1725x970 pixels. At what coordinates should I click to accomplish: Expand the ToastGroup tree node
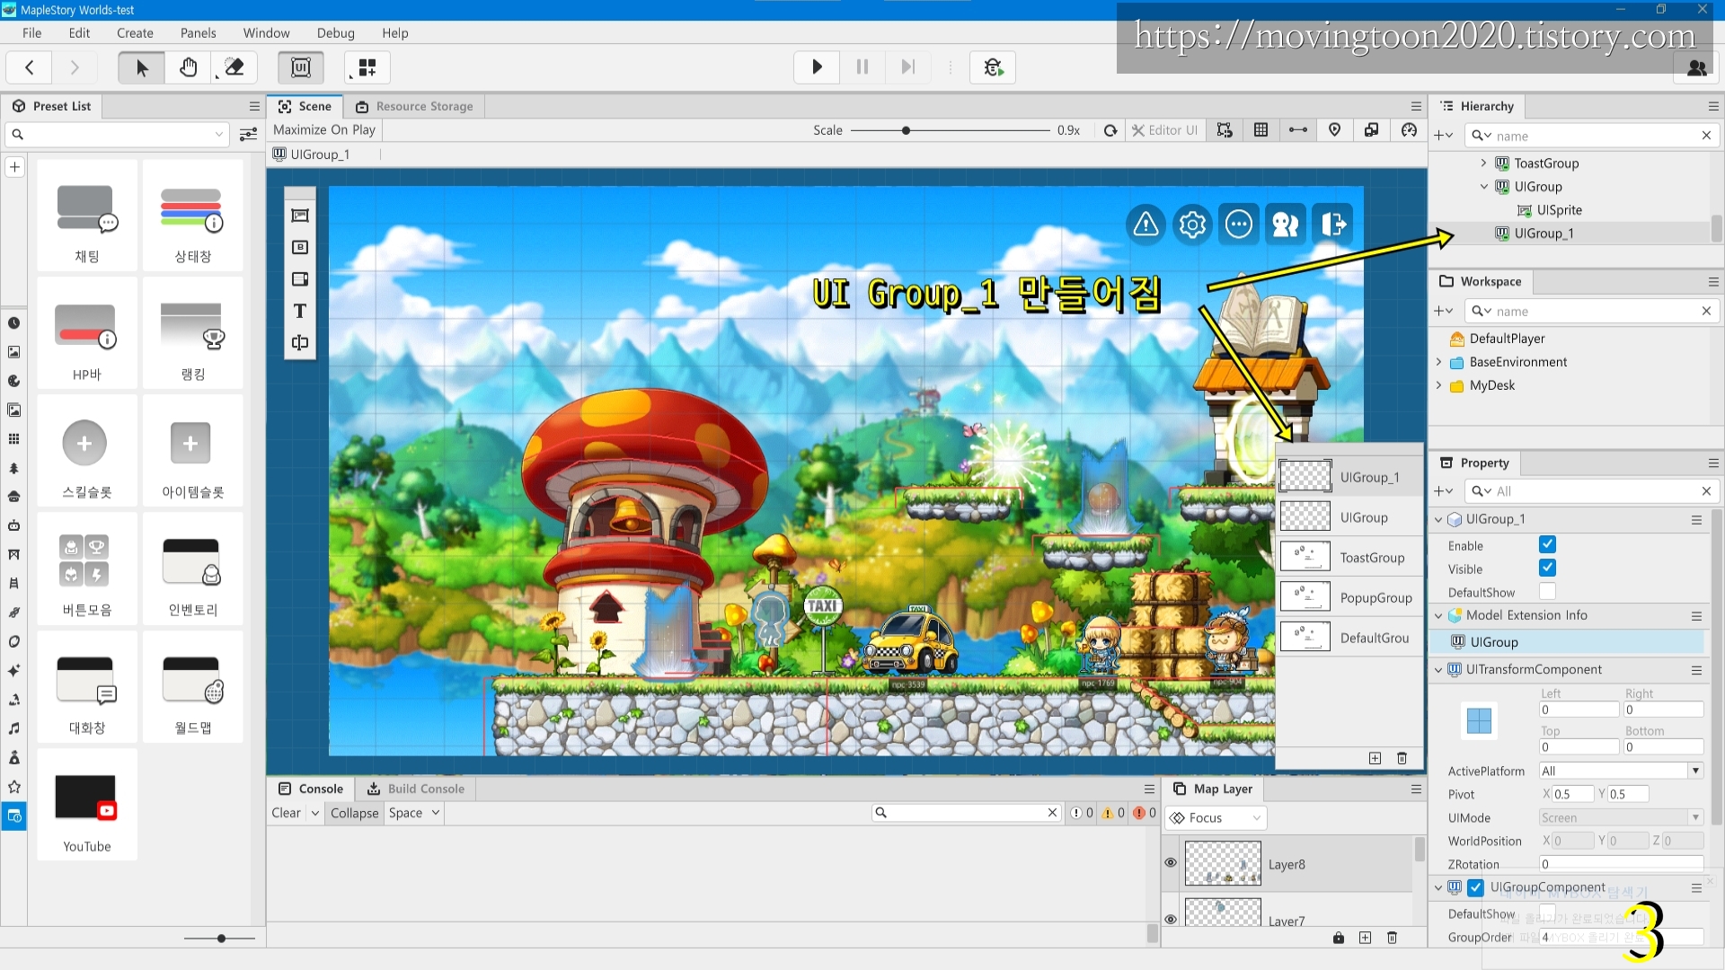click(1483, 163)
